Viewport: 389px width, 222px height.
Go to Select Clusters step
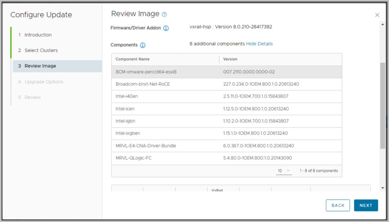click(41, 50)
